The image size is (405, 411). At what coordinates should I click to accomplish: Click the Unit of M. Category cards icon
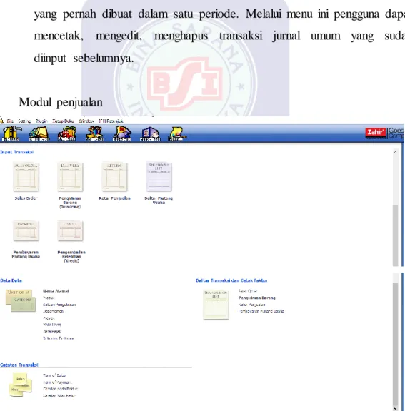[21, 300]
